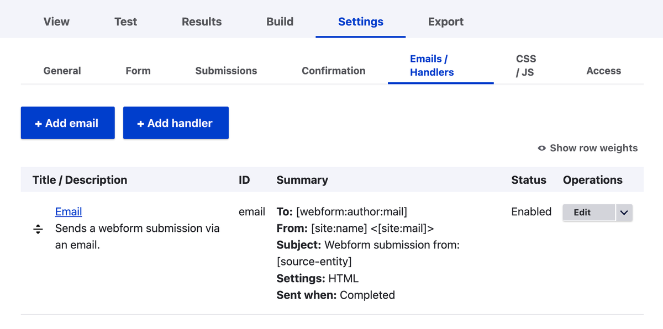663x329 pixels.
Task: Click the 'Settings: HTML' summary line
Action: 318,278
